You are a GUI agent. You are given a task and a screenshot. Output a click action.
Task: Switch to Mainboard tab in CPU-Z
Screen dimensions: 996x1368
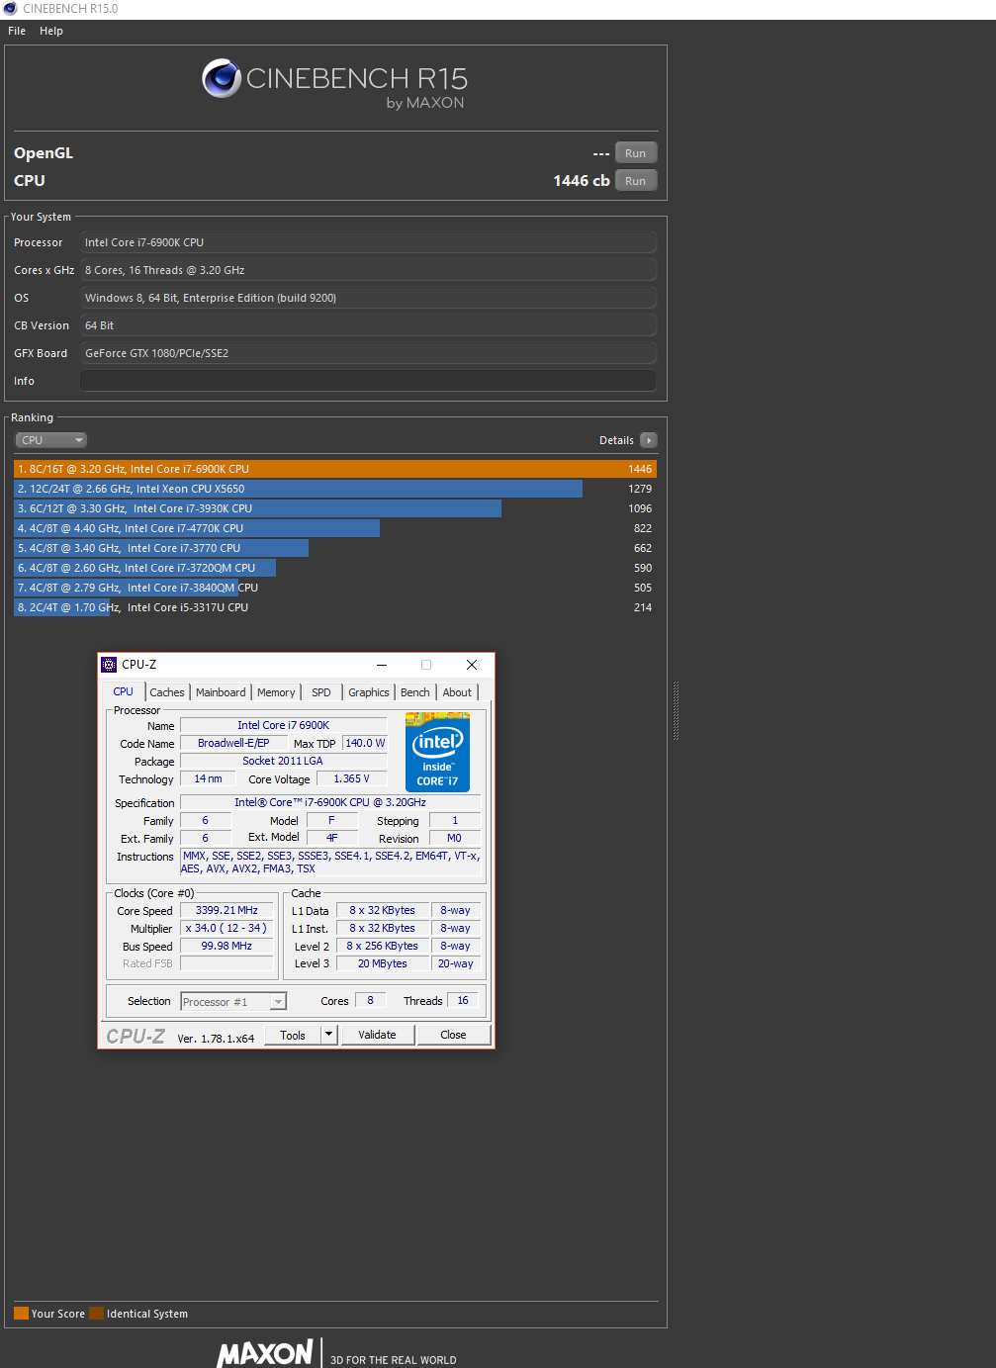[x=221, y=692]
